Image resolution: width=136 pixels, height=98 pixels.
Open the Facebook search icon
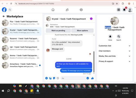(x=10, y=10)
